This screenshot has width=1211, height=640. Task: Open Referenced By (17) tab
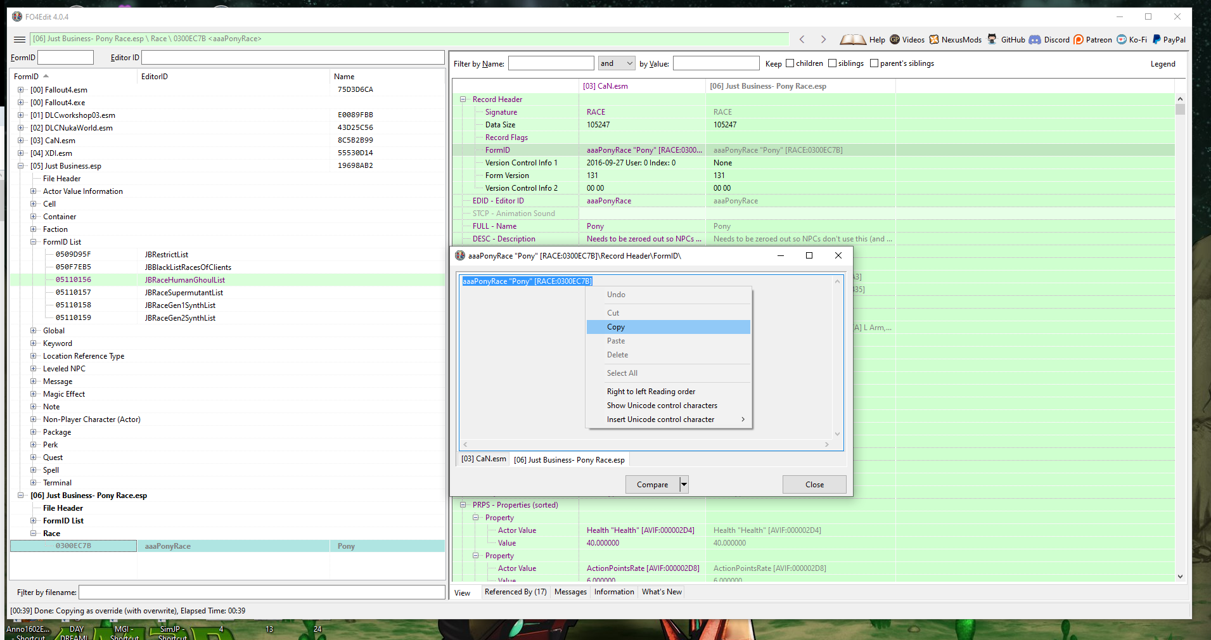click(515, 592)
